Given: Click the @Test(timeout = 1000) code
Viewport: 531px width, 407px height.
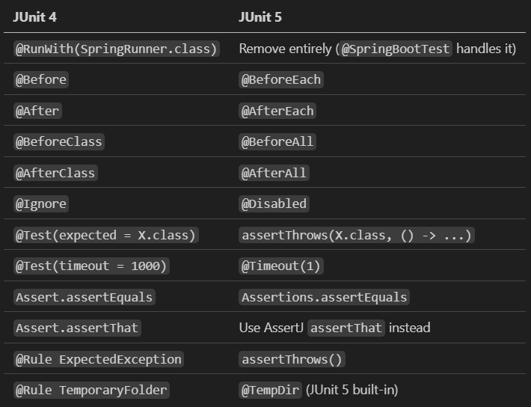Looking at the screenshot, I should tap(91, 266).
